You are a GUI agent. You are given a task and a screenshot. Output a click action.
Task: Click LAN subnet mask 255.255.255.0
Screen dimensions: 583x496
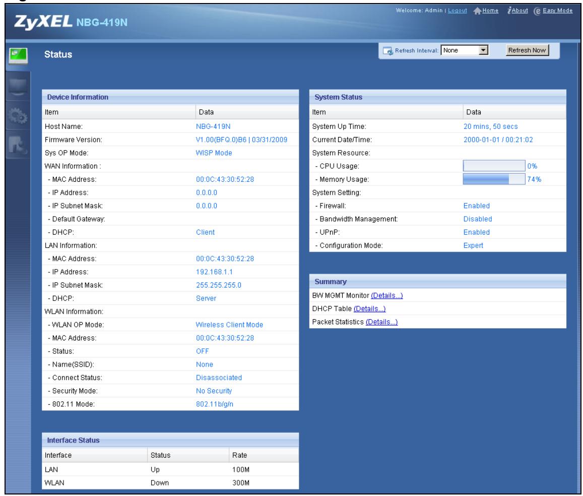click(219, 285)
